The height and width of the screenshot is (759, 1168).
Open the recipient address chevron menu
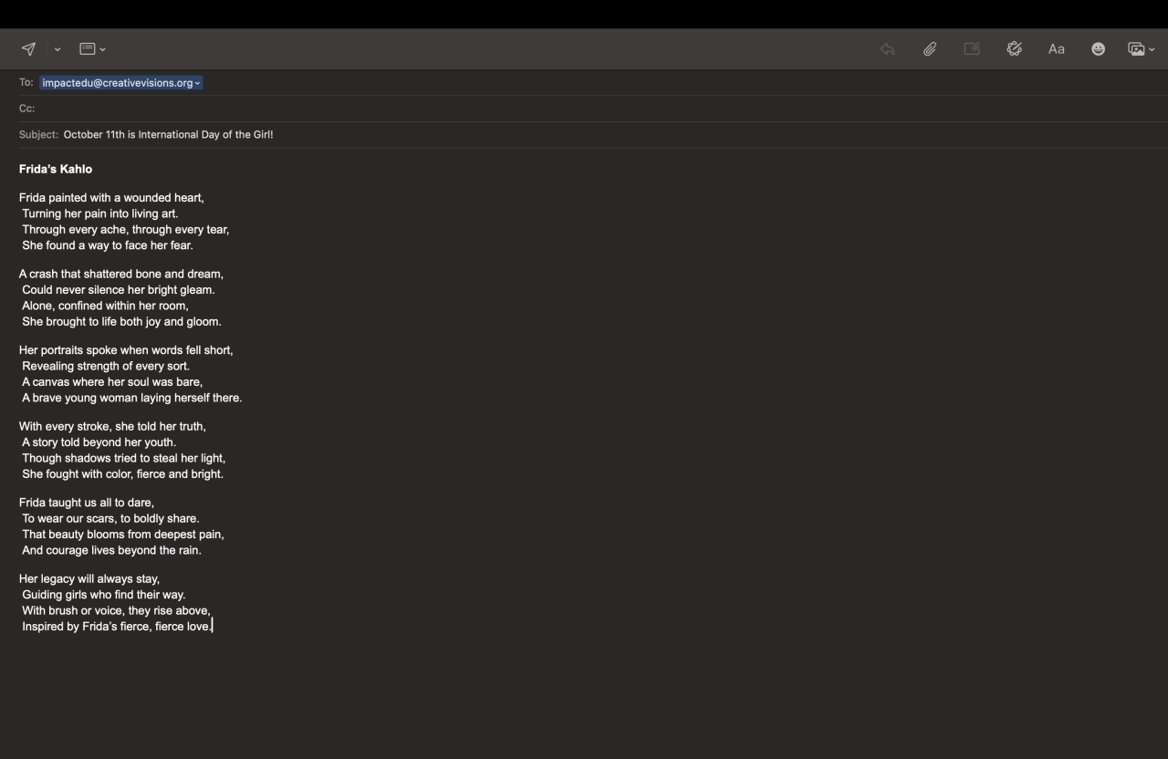197,83
